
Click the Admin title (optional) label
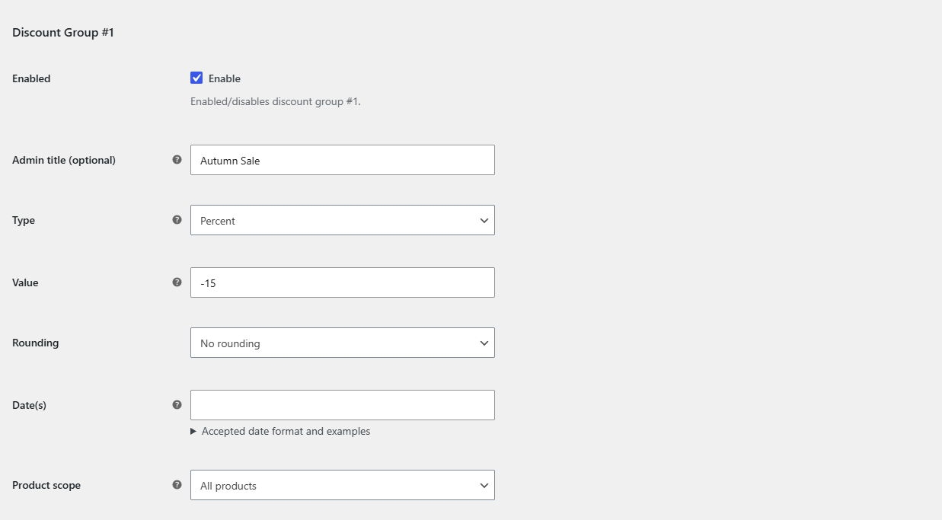[x=64, y=160]
